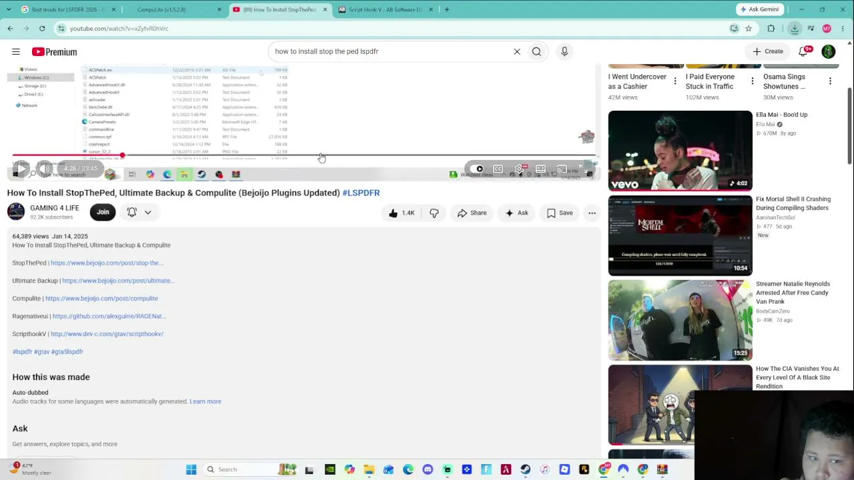Start voice search with the microphone icon
Image resolution: width=854 pixels, height=480 pixels.
[x=564, y=51]
